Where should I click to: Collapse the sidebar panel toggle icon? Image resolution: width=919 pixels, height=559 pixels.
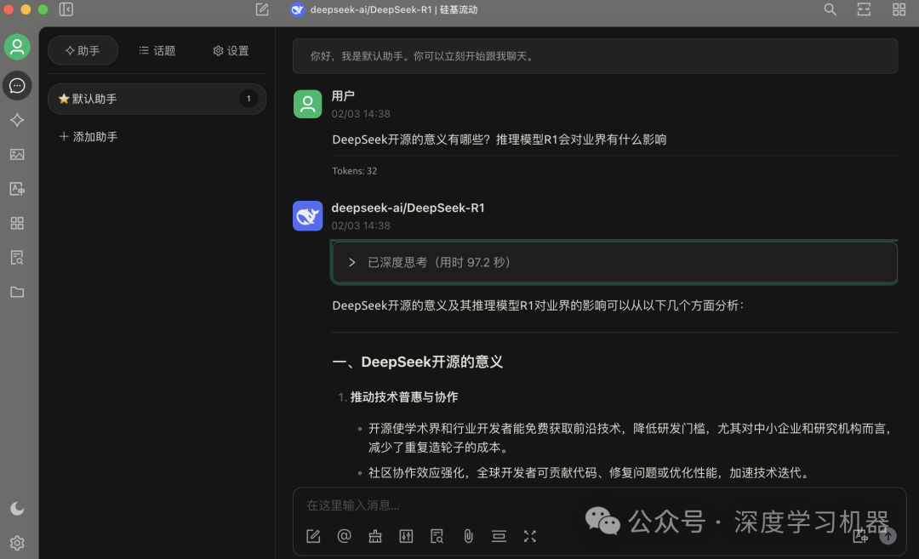click(66, 9)
